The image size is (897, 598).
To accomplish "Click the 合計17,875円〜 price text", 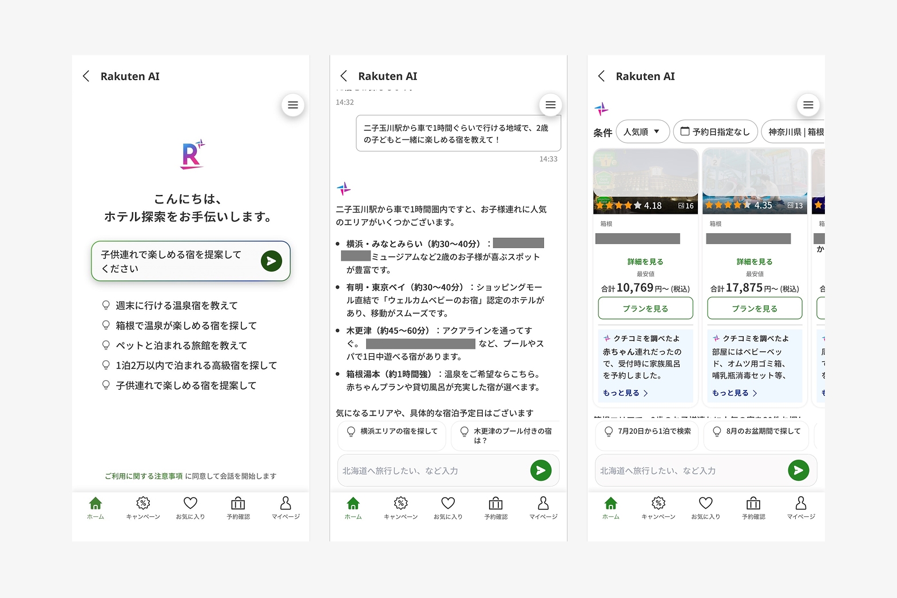I will pyautogui.click(x=755, y=288).
